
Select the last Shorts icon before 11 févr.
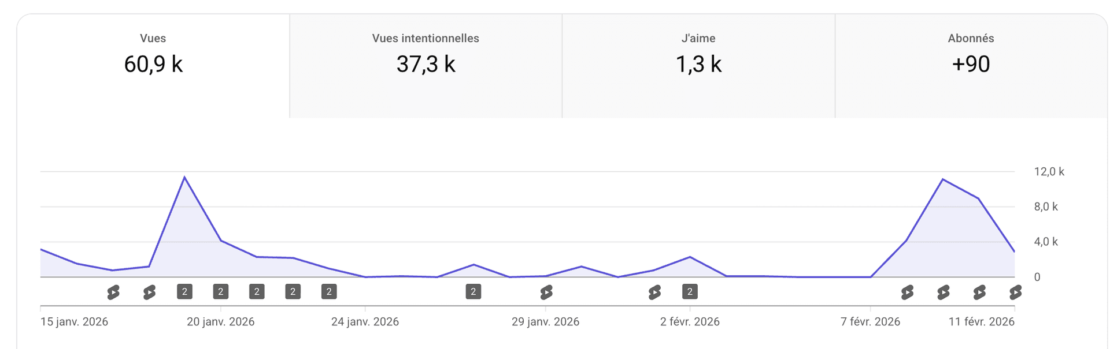pos(979,292)
